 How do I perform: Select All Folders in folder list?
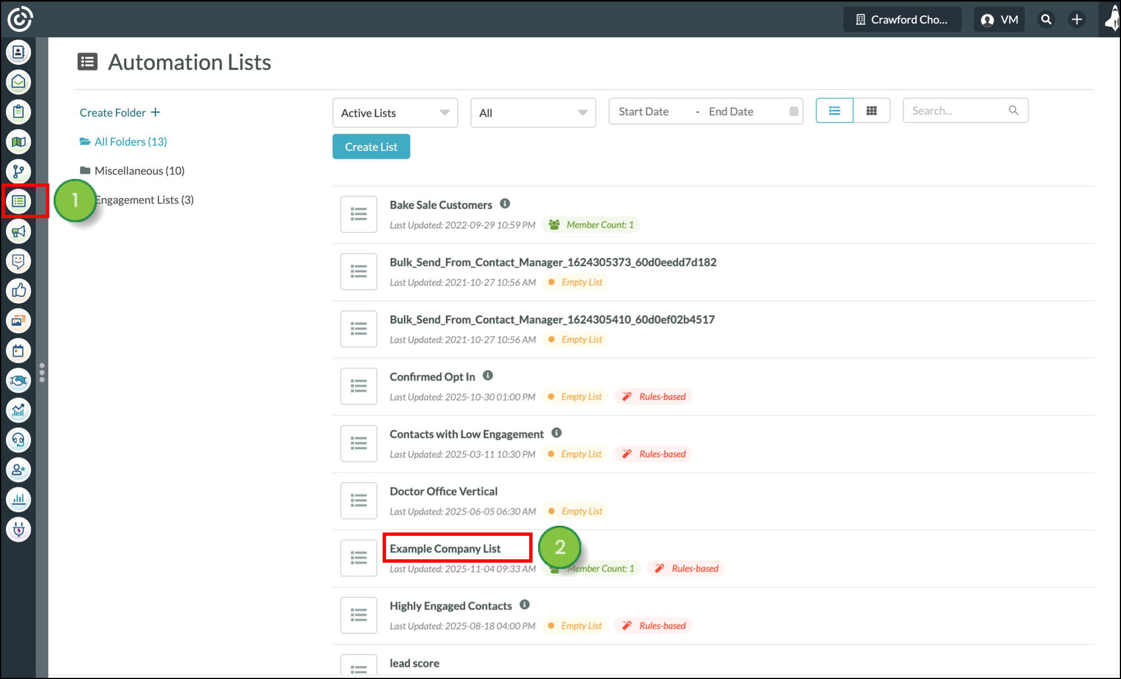[x=130, y=142]
